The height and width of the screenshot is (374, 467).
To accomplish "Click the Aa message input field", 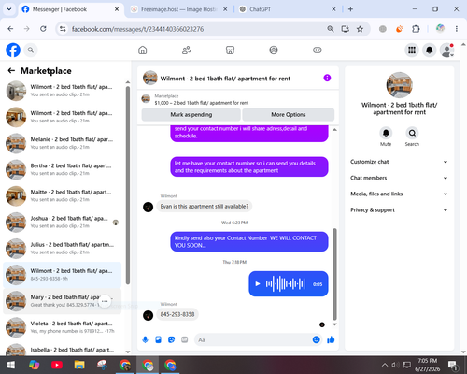I will click(254, 339).
